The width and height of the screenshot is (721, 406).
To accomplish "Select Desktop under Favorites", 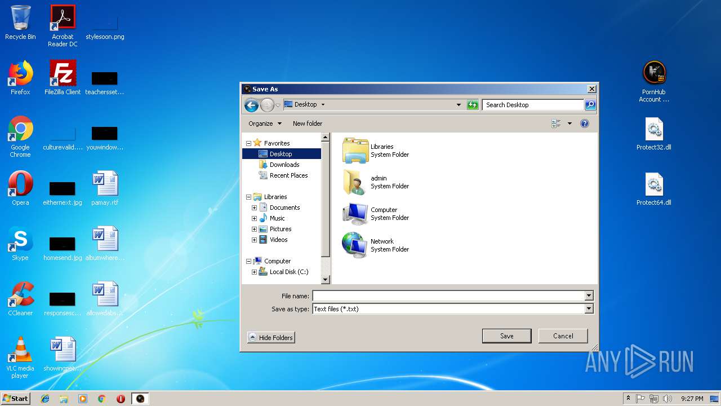I will pos(281,154).
